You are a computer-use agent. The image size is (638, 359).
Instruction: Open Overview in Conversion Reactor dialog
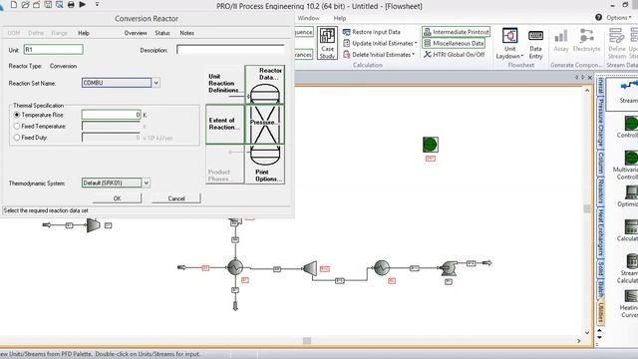[x=136, y=33]
